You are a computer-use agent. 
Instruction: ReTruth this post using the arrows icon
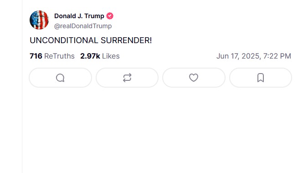[x=127, y=78]
